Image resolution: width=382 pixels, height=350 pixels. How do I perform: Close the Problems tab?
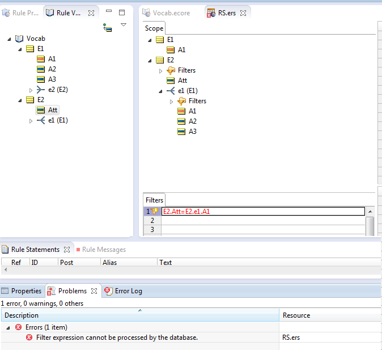pos(94,291)
